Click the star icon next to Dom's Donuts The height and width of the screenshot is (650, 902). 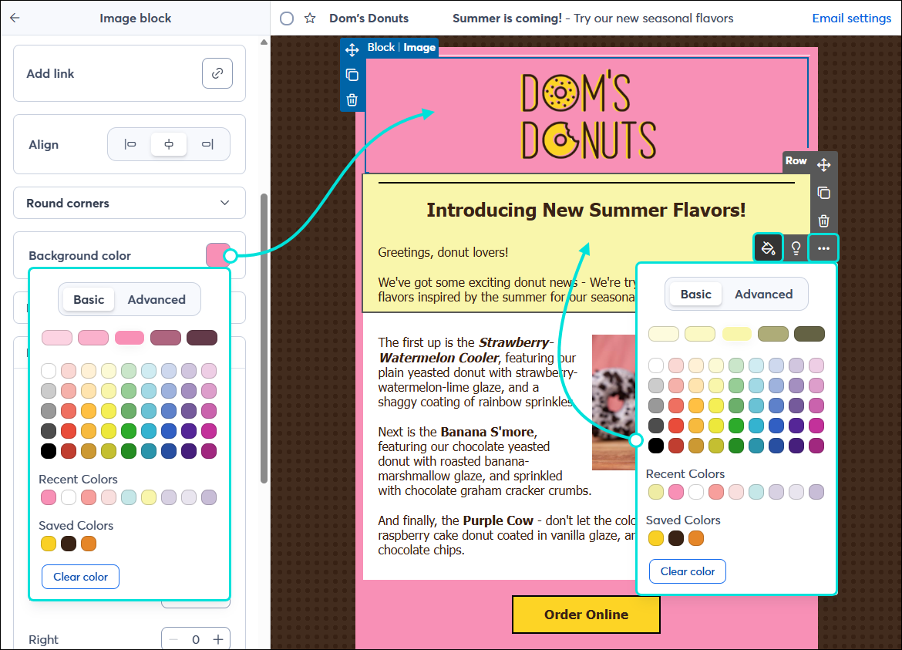coord(311,18)
